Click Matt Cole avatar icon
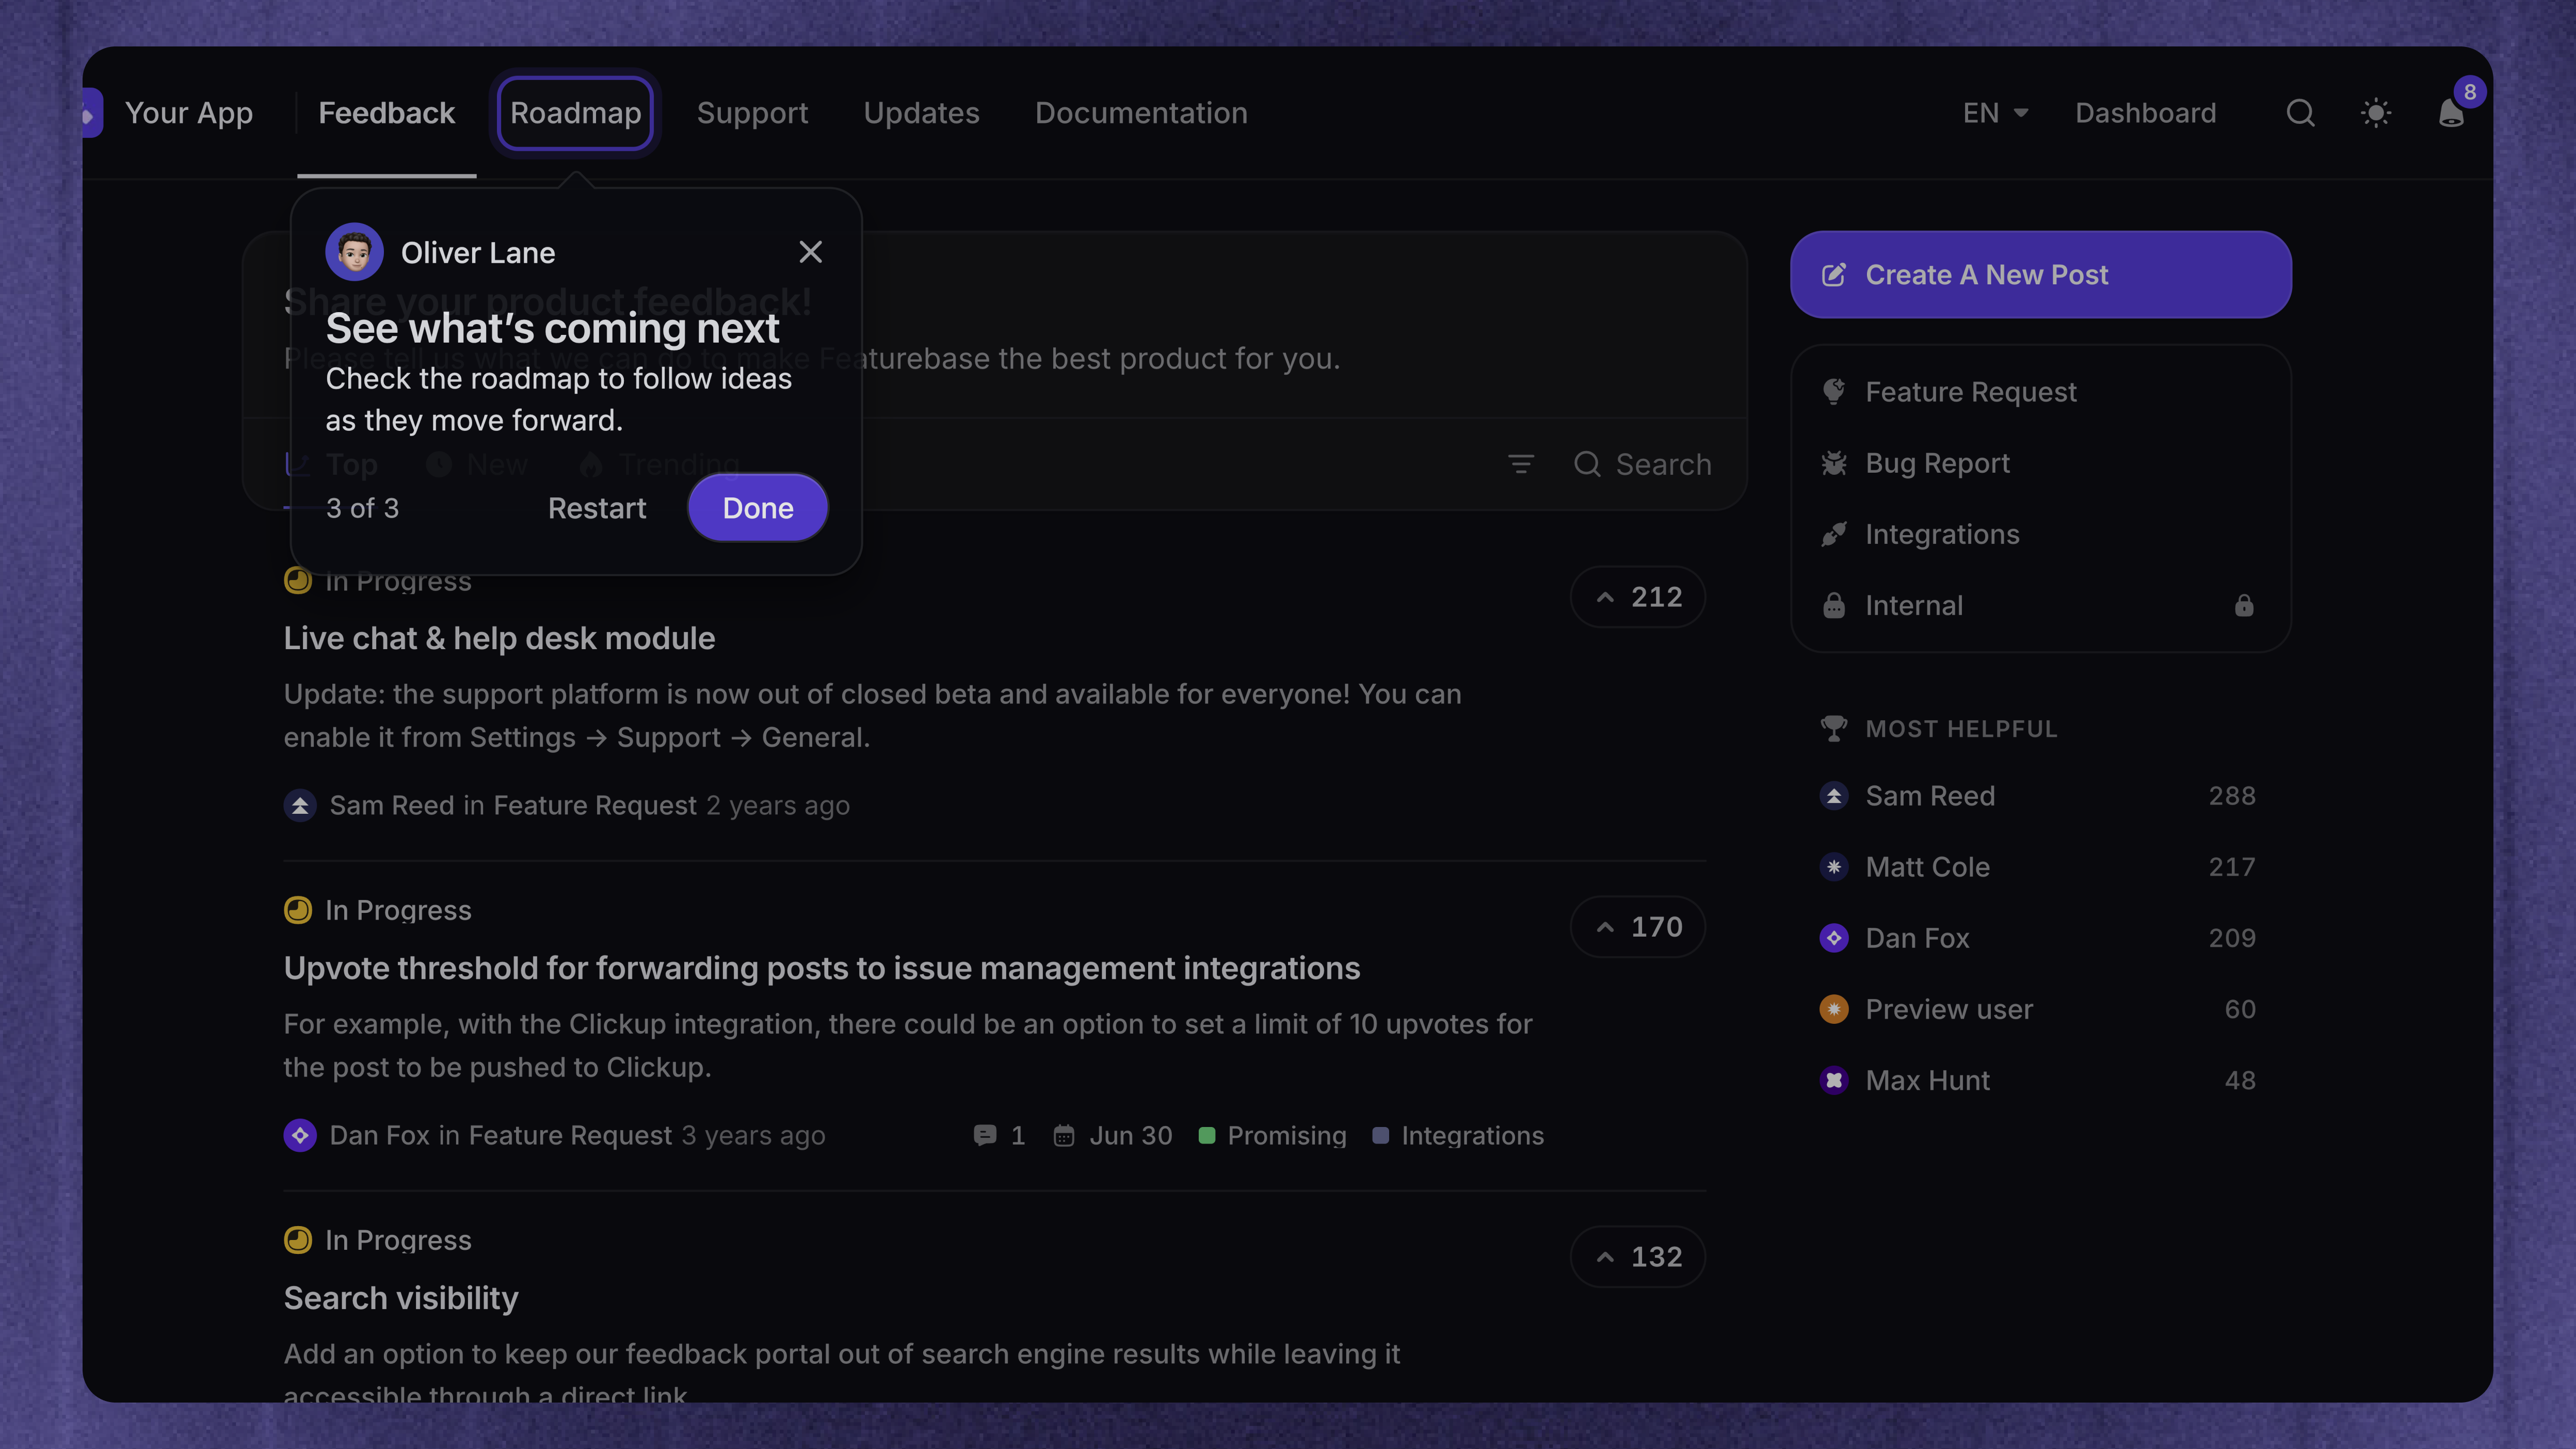 point(1833,867)
